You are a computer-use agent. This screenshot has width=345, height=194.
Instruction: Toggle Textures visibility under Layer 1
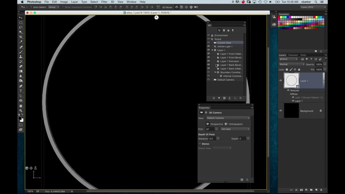click(288, 90)
